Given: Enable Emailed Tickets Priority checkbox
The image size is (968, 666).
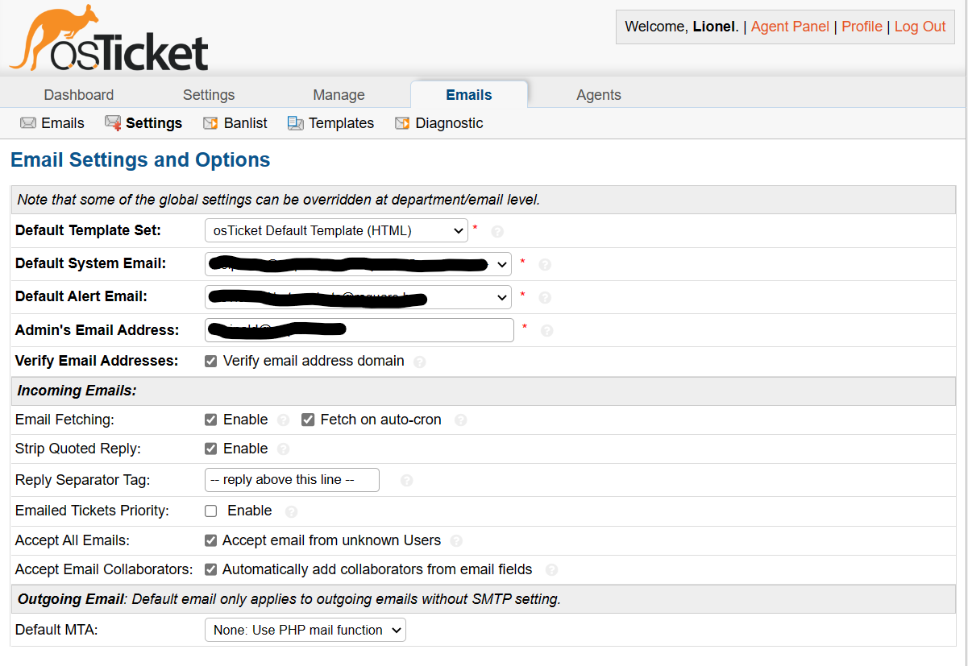Looking at the screenshot, I should point(211,511).
